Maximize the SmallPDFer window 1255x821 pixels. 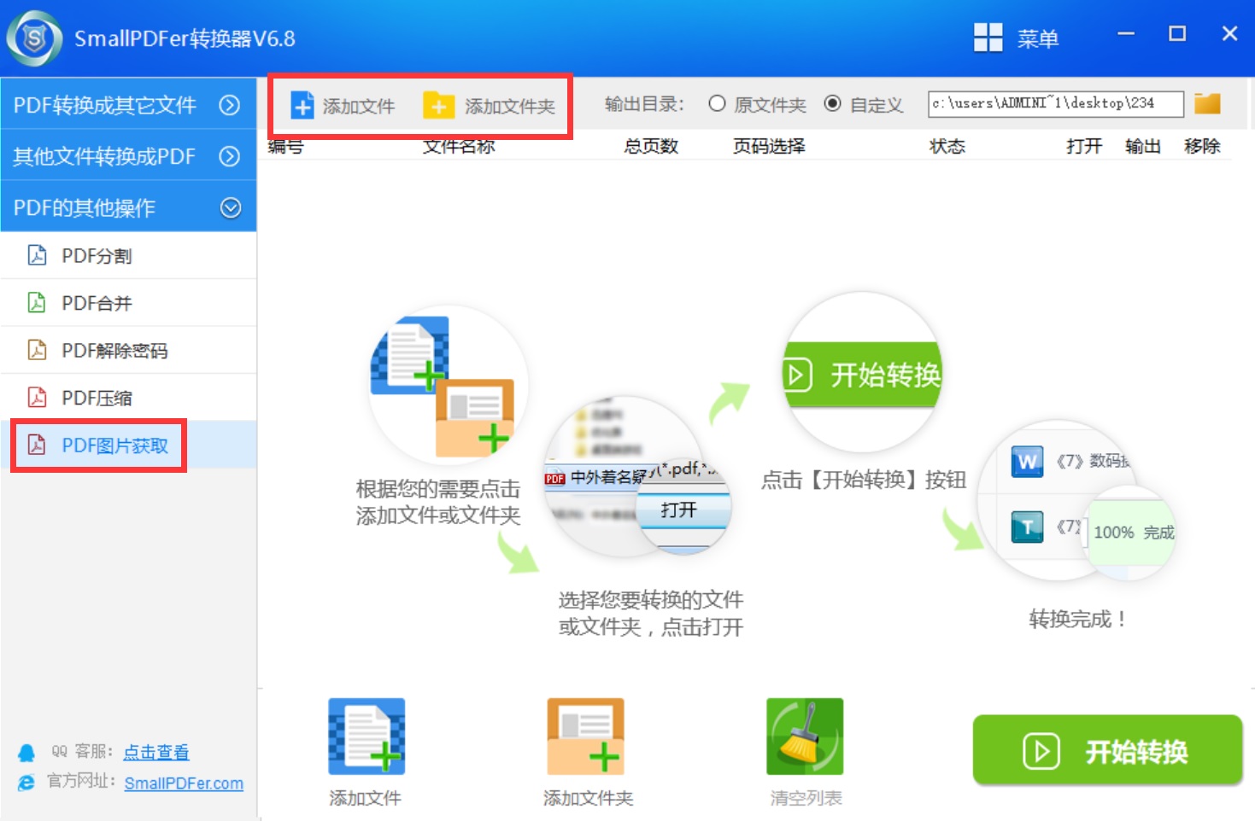tap(1177, 34)
